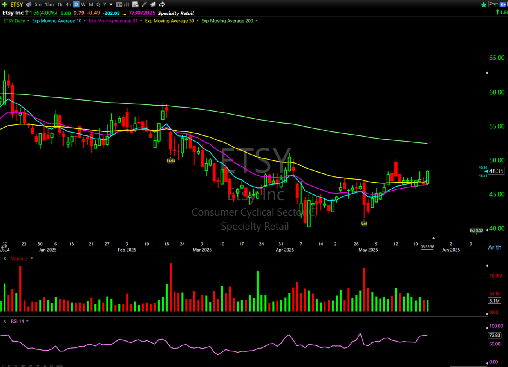Click the Est $.52 earnings marker

(x=477, y=230)
